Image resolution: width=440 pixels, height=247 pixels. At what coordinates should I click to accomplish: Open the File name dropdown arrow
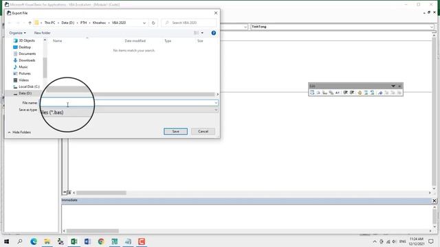[216, 103]
